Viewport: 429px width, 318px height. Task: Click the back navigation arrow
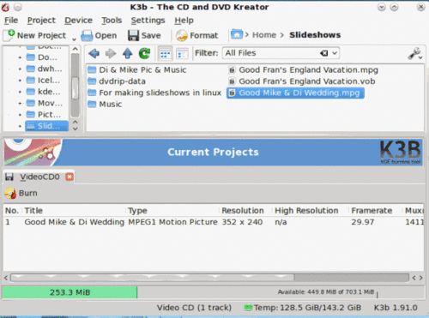pyautogui.click(x=94, y=53)
